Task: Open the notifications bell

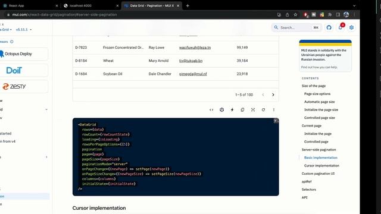Action: (341, 27)
